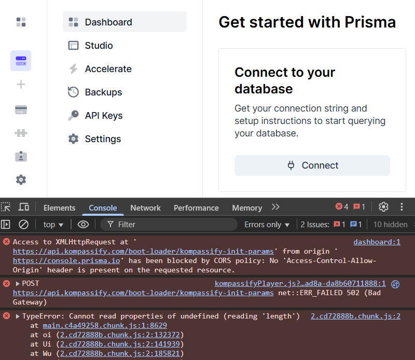Toggle the console sidebar panel icon
This screenshot has height=360, width=415.
coord(6,225)
